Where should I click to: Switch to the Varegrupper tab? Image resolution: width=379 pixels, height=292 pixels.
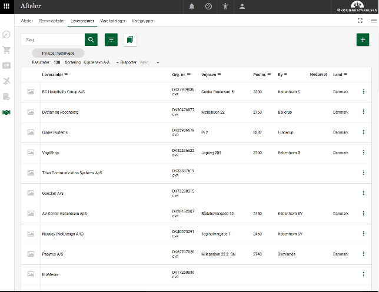click(142, 21)
